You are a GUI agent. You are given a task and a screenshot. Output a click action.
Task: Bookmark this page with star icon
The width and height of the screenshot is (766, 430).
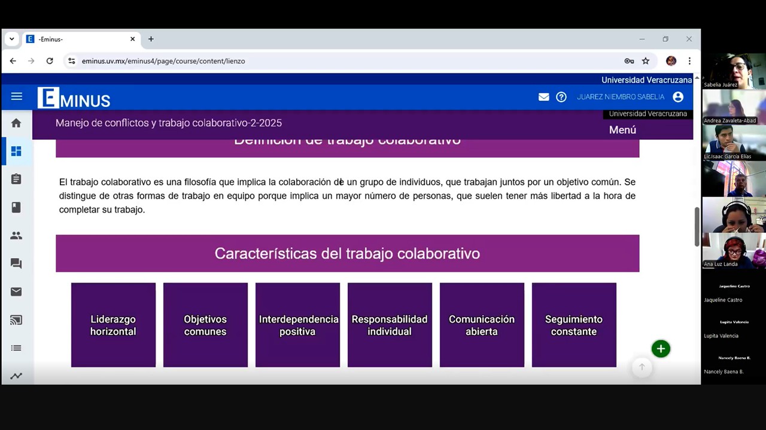point(646,61)
